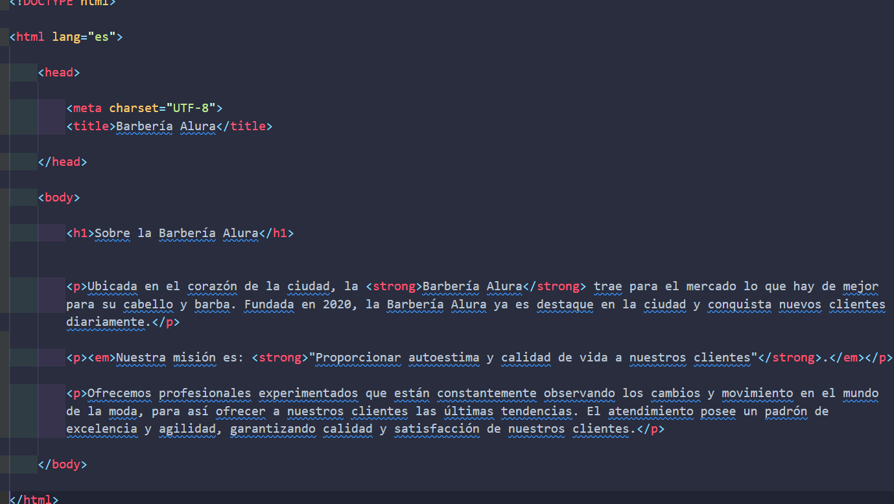Click the word "experimentados"
The image size is (894, 504).
(x=309, y=393)
